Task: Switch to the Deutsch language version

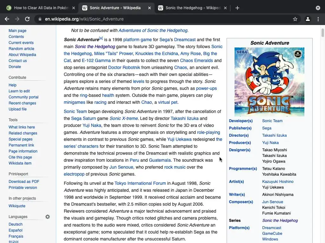Action: (16, 224)
